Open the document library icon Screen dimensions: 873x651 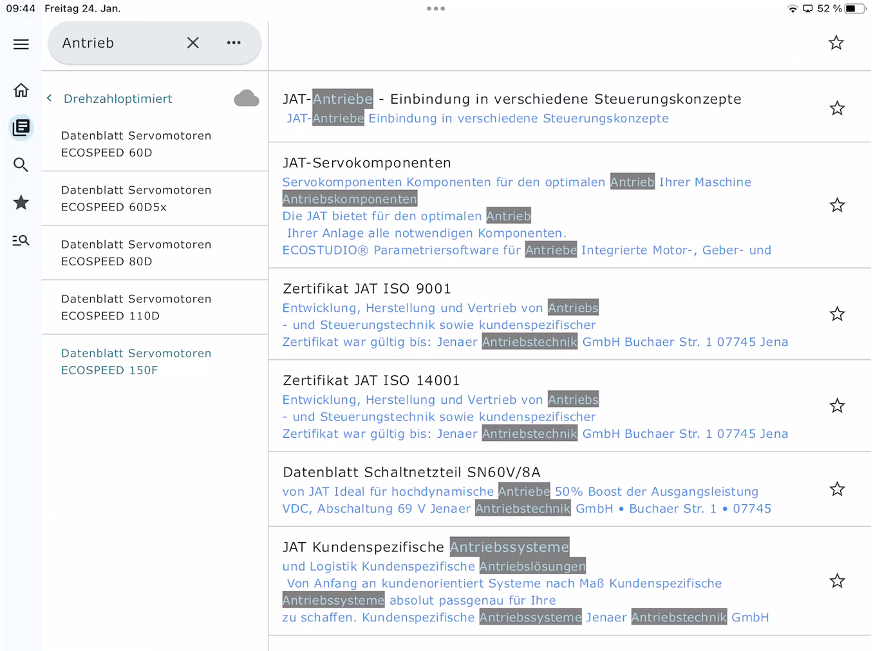pyautogui.click(x=21, y=127)
